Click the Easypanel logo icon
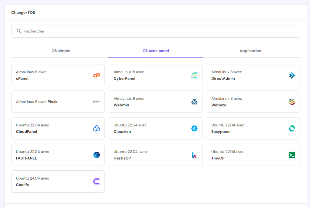 coord(292,128)
